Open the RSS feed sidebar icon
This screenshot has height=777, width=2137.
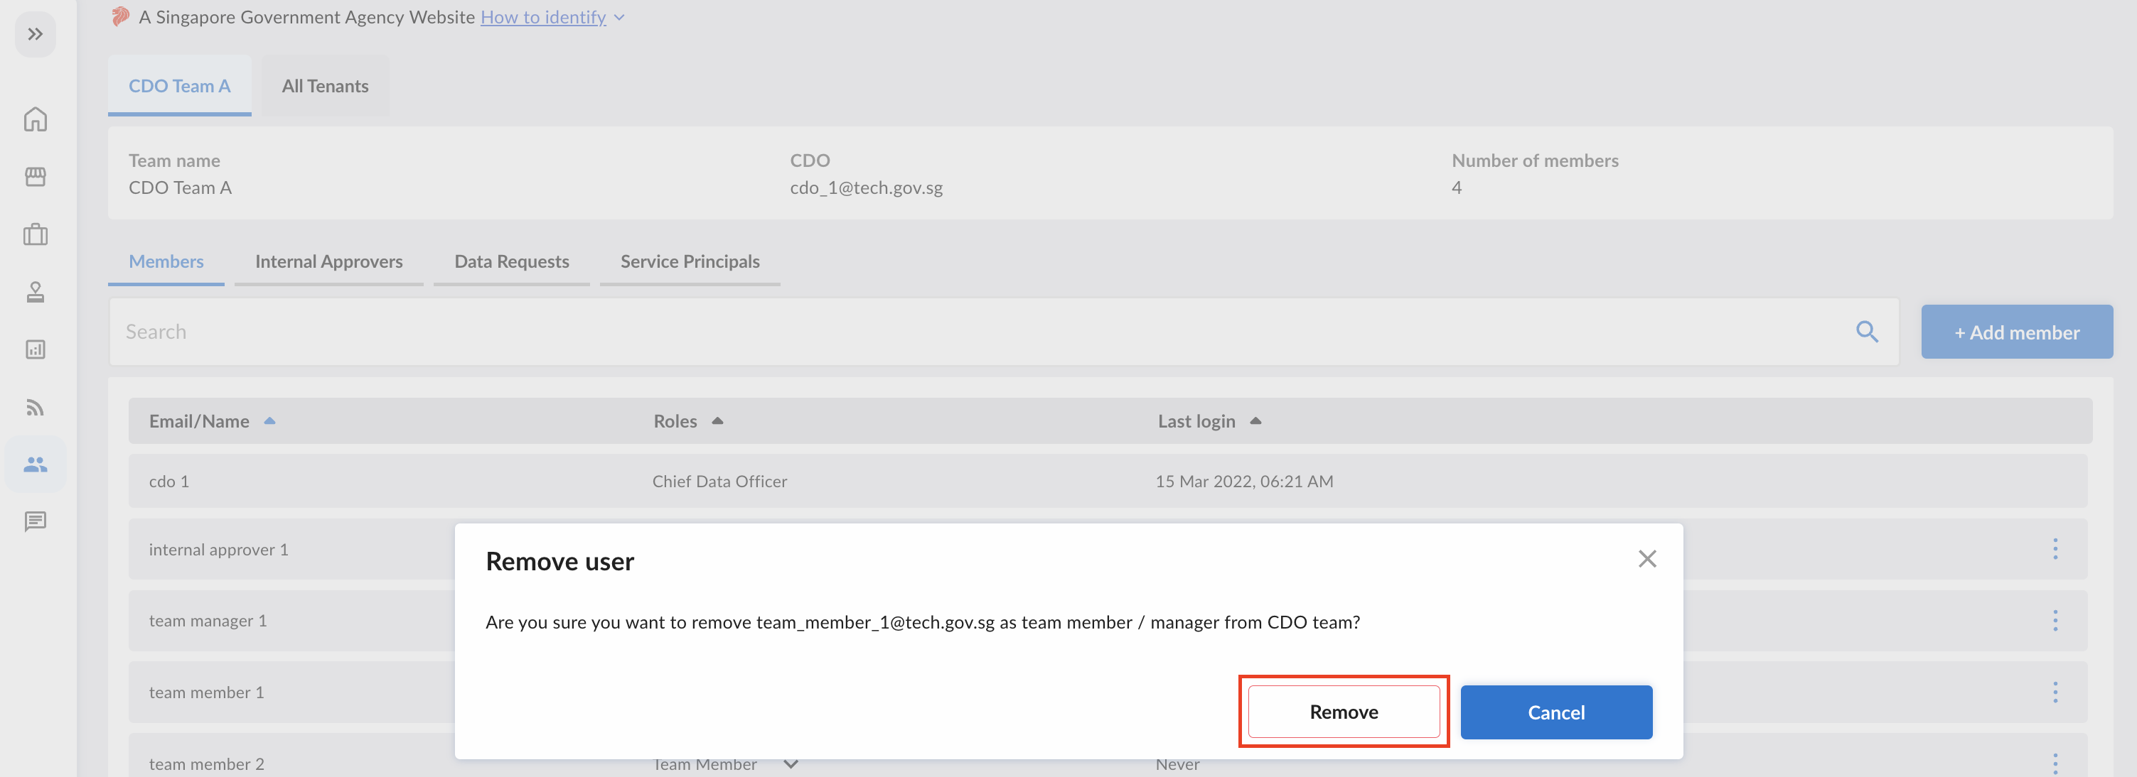coord(35,407)
